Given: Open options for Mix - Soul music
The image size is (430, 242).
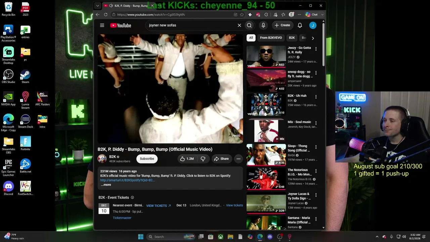Looking at the screenshot, I should click(316, 123).
